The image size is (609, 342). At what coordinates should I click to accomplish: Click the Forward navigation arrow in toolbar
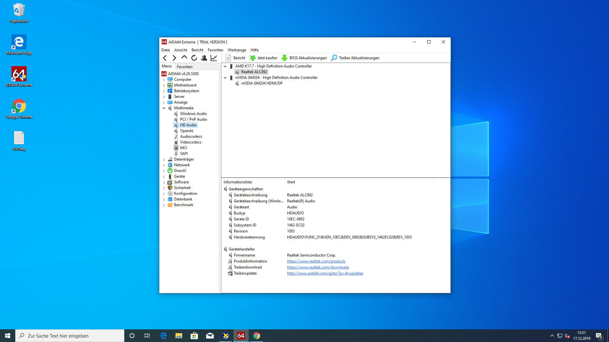point(174,58)
